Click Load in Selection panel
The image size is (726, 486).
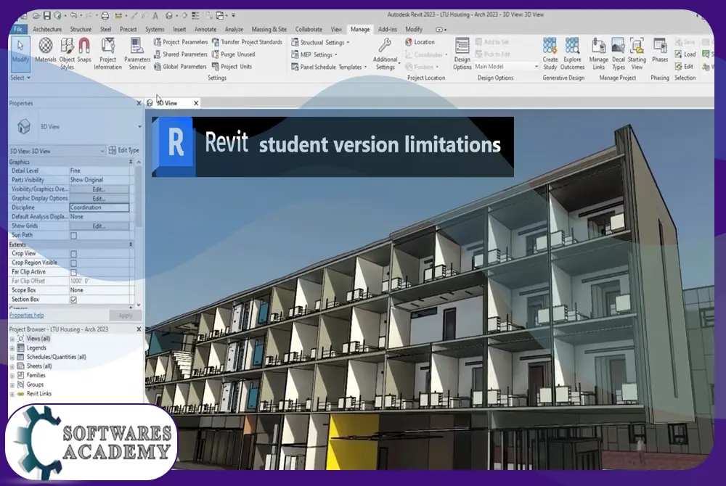coord(685,54)
